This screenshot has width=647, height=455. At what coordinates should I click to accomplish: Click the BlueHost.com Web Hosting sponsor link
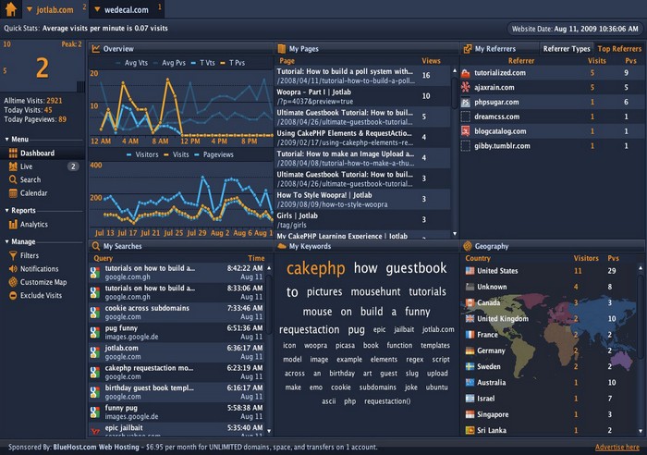96,448
